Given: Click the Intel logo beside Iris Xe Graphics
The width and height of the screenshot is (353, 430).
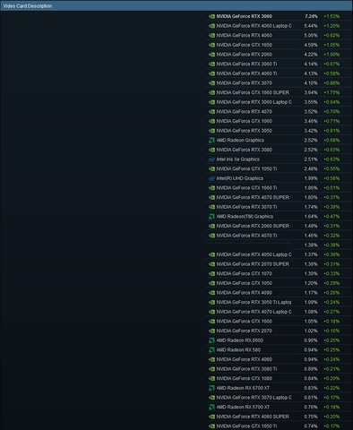Looking at the screenshot, I should 211,159.
